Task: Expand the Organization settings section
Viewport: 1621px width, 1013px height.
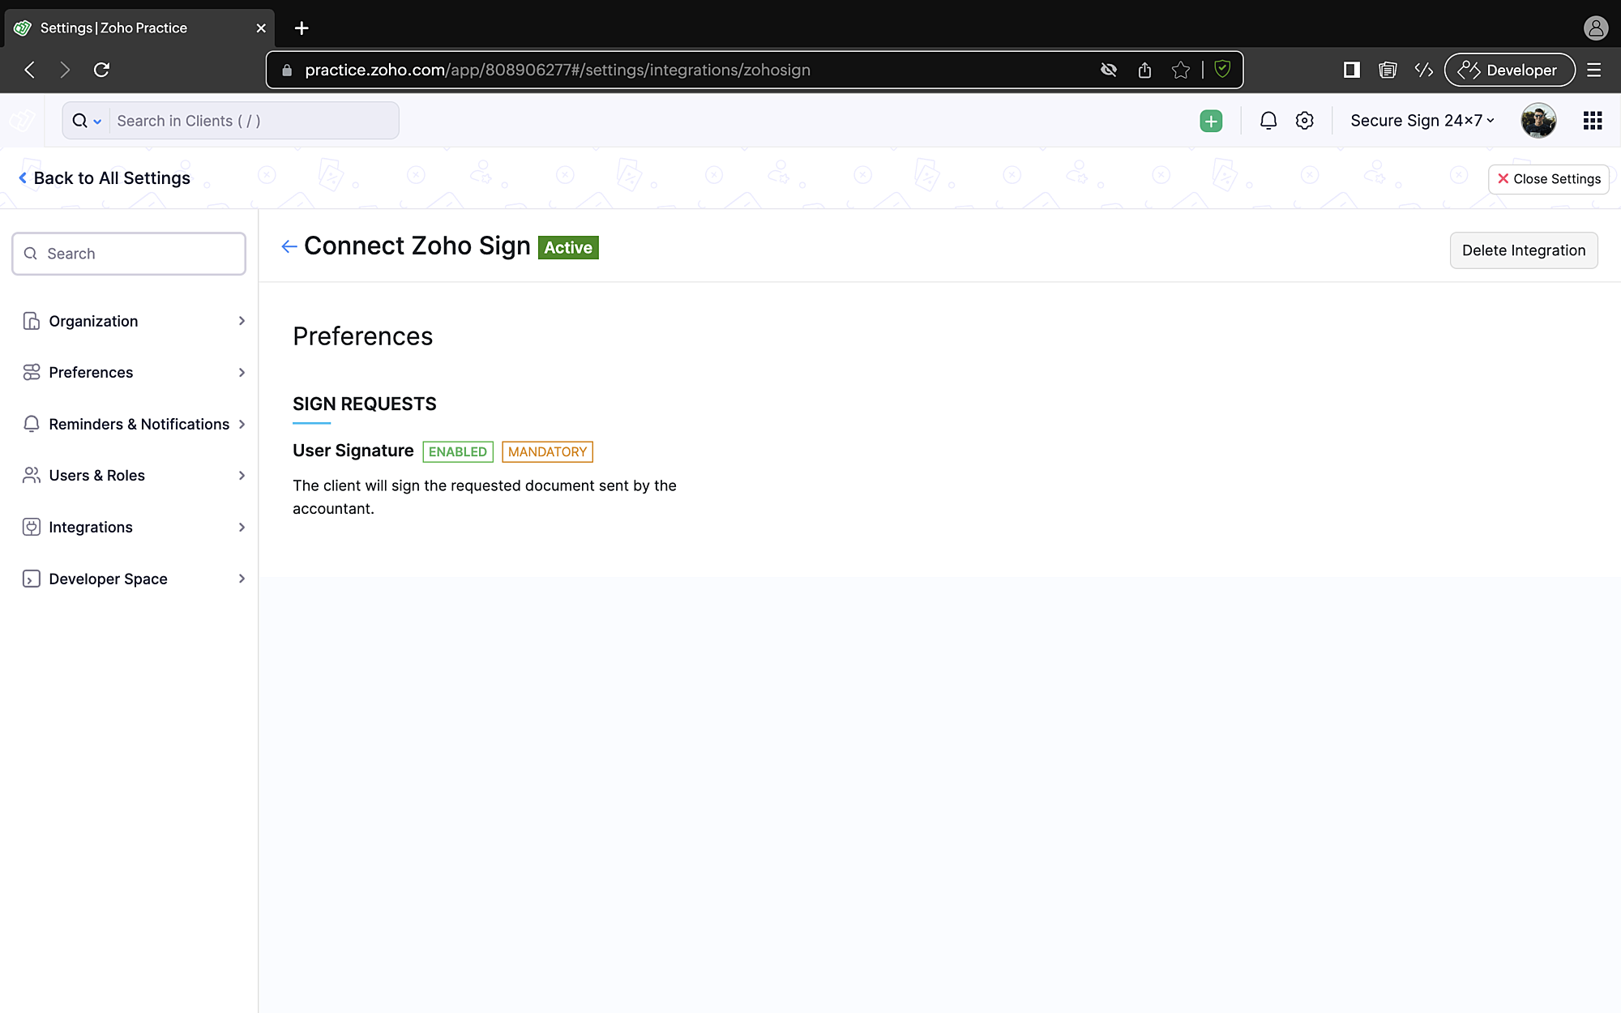Action: [134, 321]
